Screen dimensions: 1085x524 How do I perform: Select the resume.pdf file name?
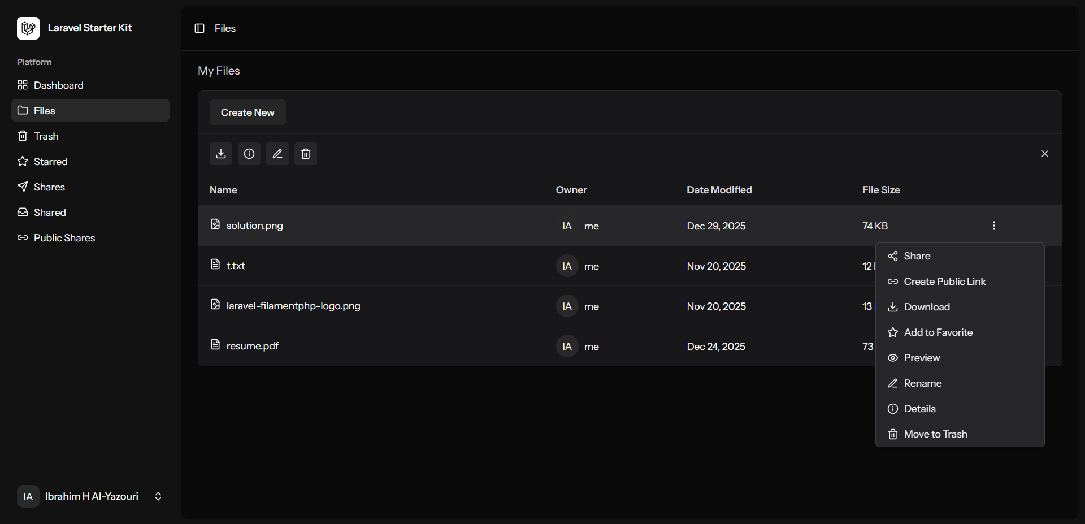[x=253, y=346]
